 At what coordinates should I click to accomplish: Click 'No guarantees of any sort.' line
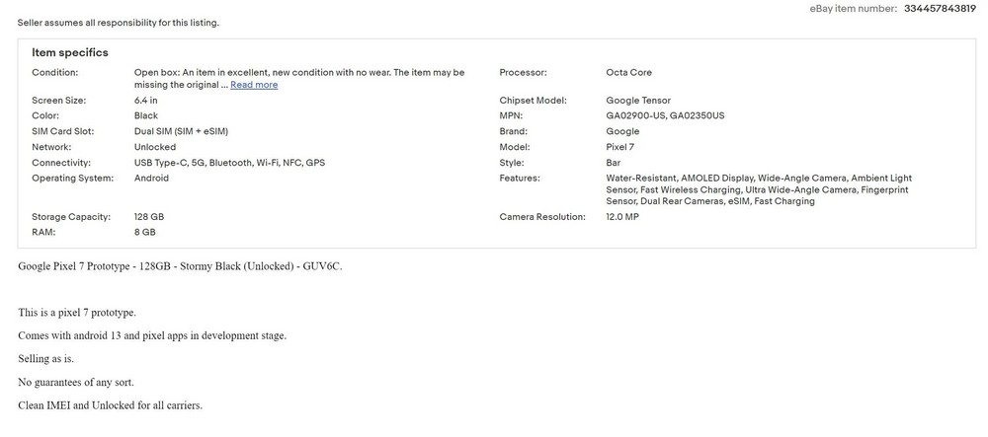[x=76, y=383]
